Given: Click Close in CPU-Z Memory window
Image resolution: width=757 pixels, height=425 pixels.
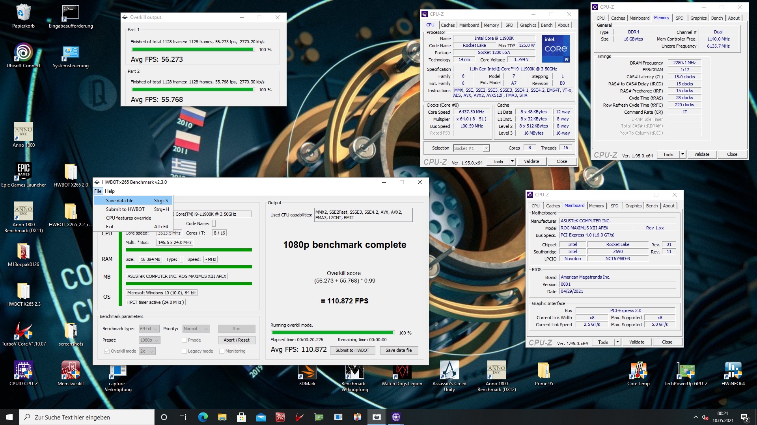Looking at the screenshot, I should (x=732, y=154).
